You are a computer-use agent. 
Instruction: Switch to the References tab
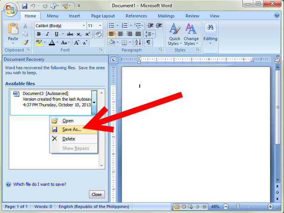[136, 16]
